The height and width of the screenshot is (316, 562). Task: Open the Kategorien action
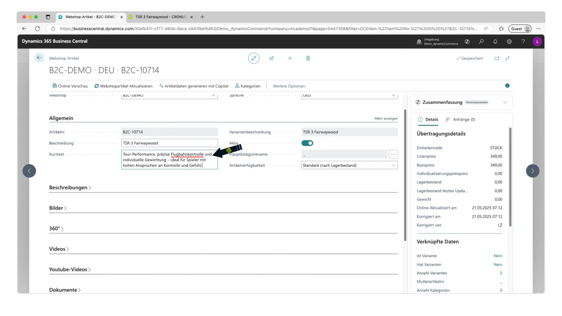click(248, 86)
